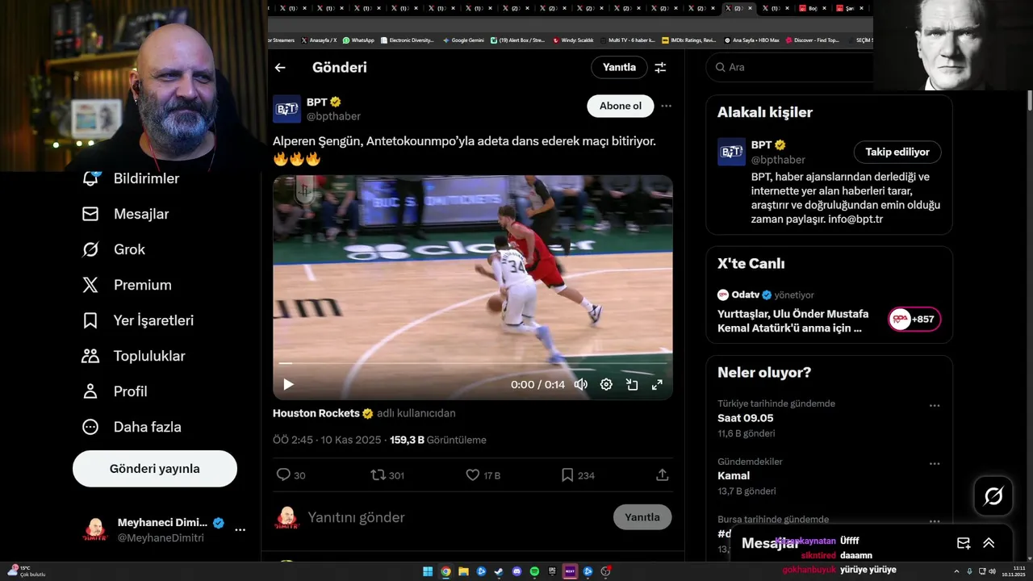Open more options for Bursa trend
Screen dimensions: 1033x581
tap(935, 522)
